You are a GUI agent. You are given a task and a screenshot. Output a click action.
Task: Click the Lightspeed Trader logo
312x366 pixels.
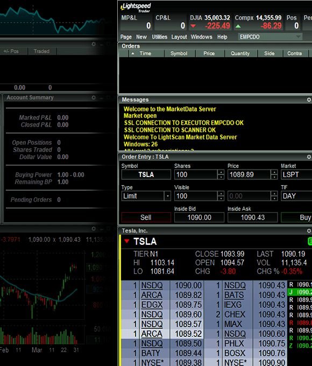[x=136, y=7]
